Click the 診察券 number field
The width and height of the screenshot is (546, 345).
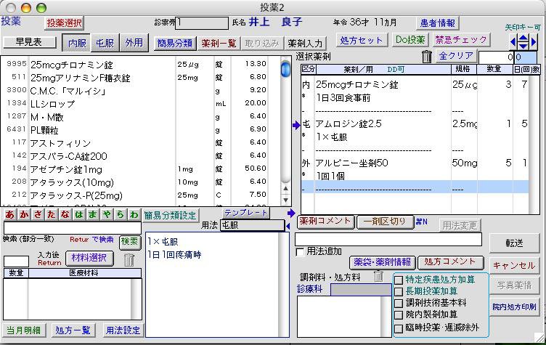pos(203,23)
